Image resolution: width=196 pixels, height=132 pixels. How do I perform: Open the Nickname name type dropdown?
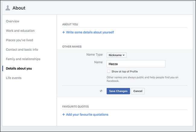point(117,55)
